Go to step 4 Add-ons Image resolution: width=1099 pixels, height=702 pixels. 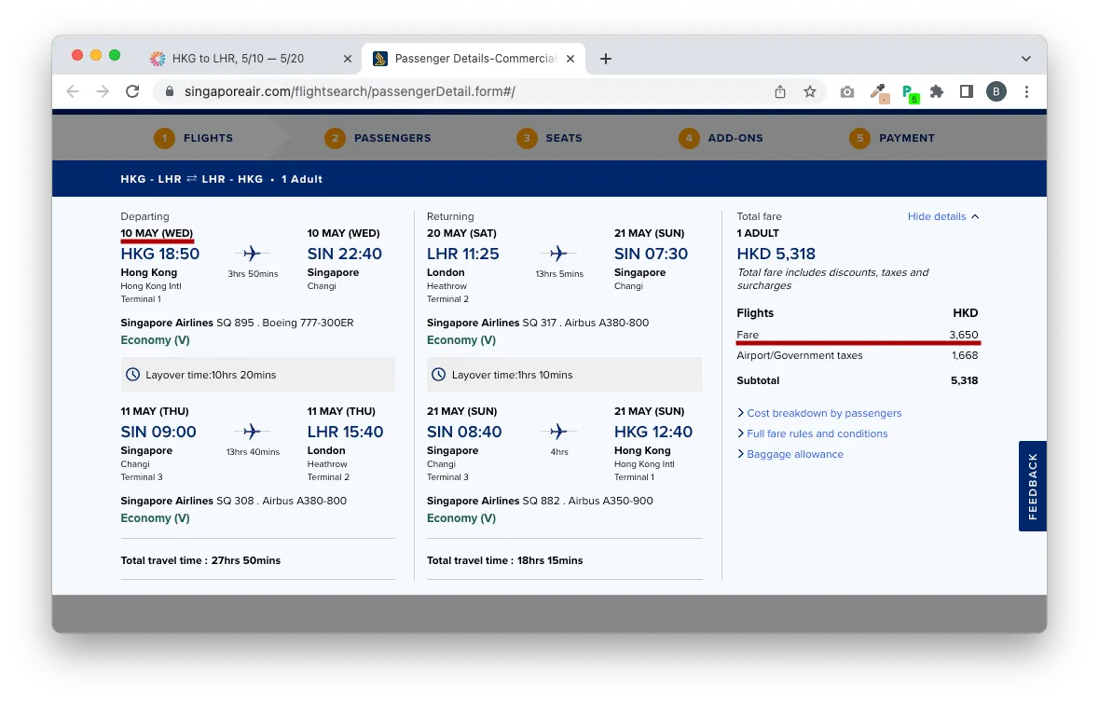coord(721,138)
